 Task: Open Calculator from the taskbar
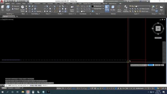click(33, 92)
